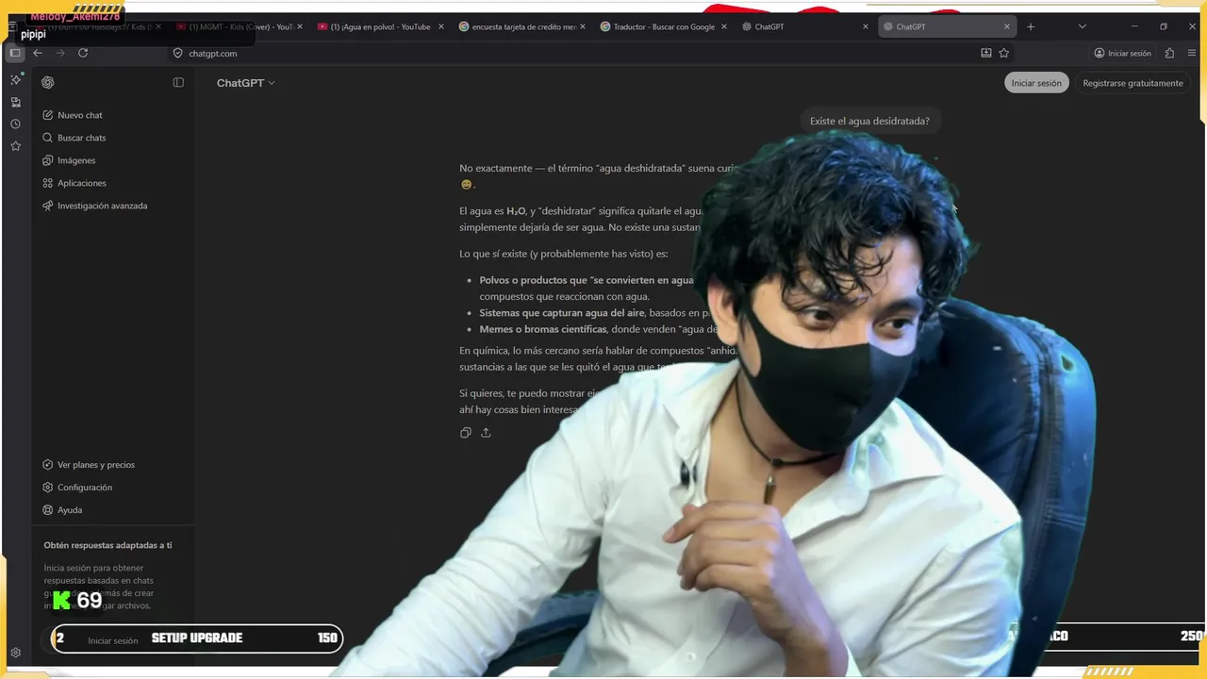Copy the assistant response

466,433
